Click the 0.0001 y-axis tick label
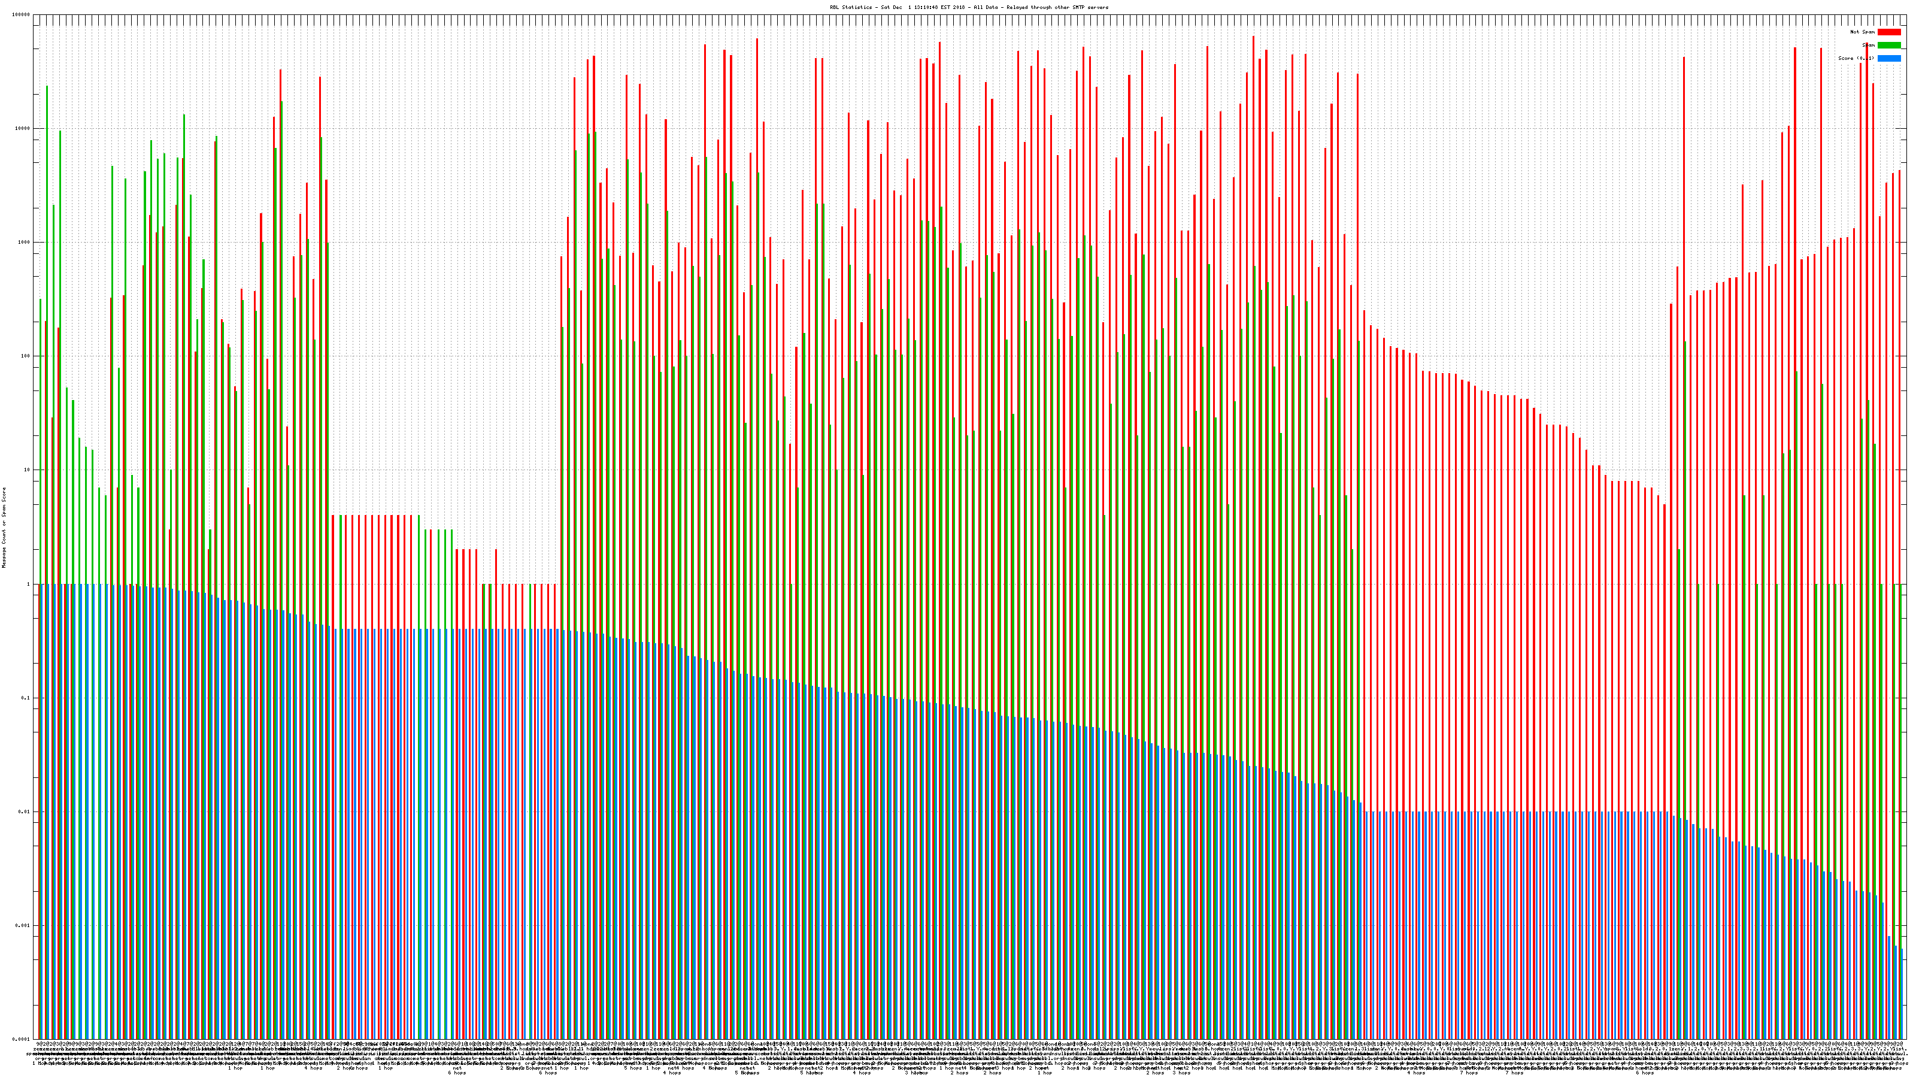 [x=22, y=1039]
